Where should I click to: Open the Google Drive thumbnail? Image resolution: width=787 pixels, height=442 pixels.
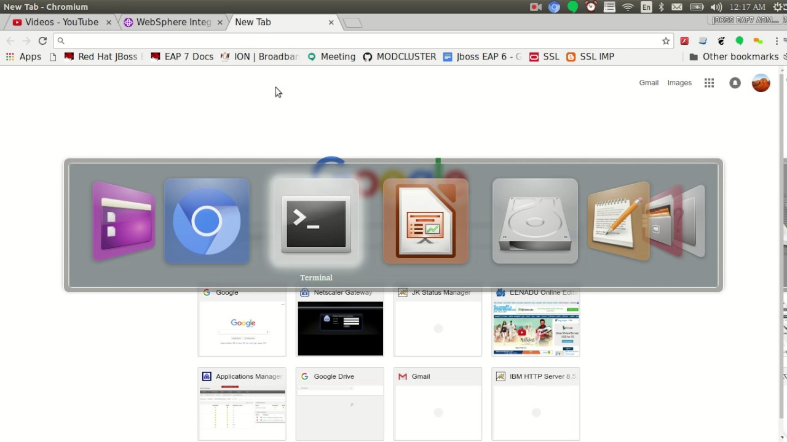point(340,404)
